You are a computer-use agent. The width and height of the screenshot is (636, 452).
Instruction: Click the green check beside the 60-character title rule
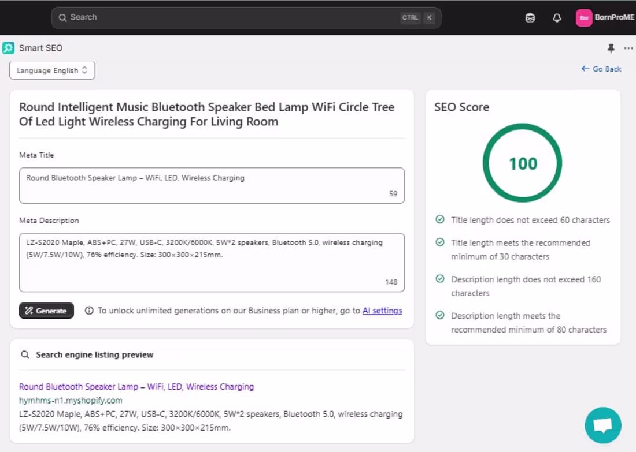tap(440, 219)
